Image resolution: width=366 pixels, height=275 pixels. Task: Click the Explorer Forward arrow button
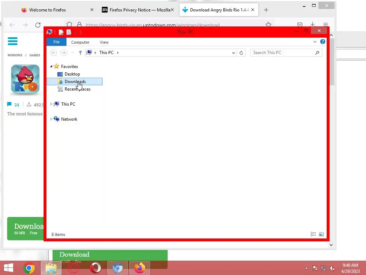point(64,53)
